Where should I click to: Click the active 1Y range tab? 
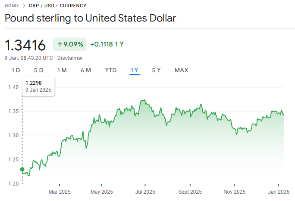[x=134, y=70]
